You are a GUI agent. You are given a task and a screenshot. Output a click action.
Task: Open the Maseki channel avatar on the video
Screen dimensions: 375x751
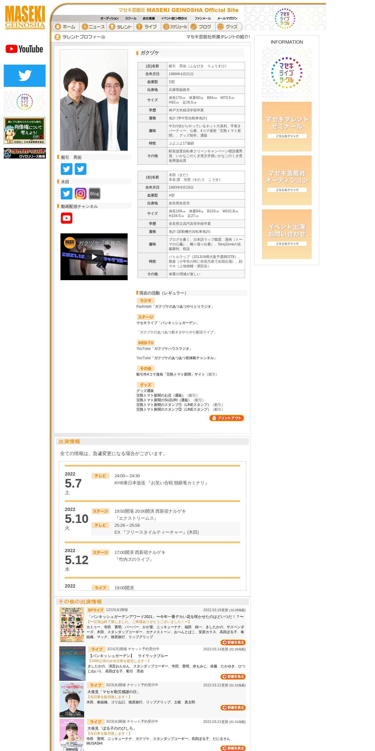(x=70, y=242)
